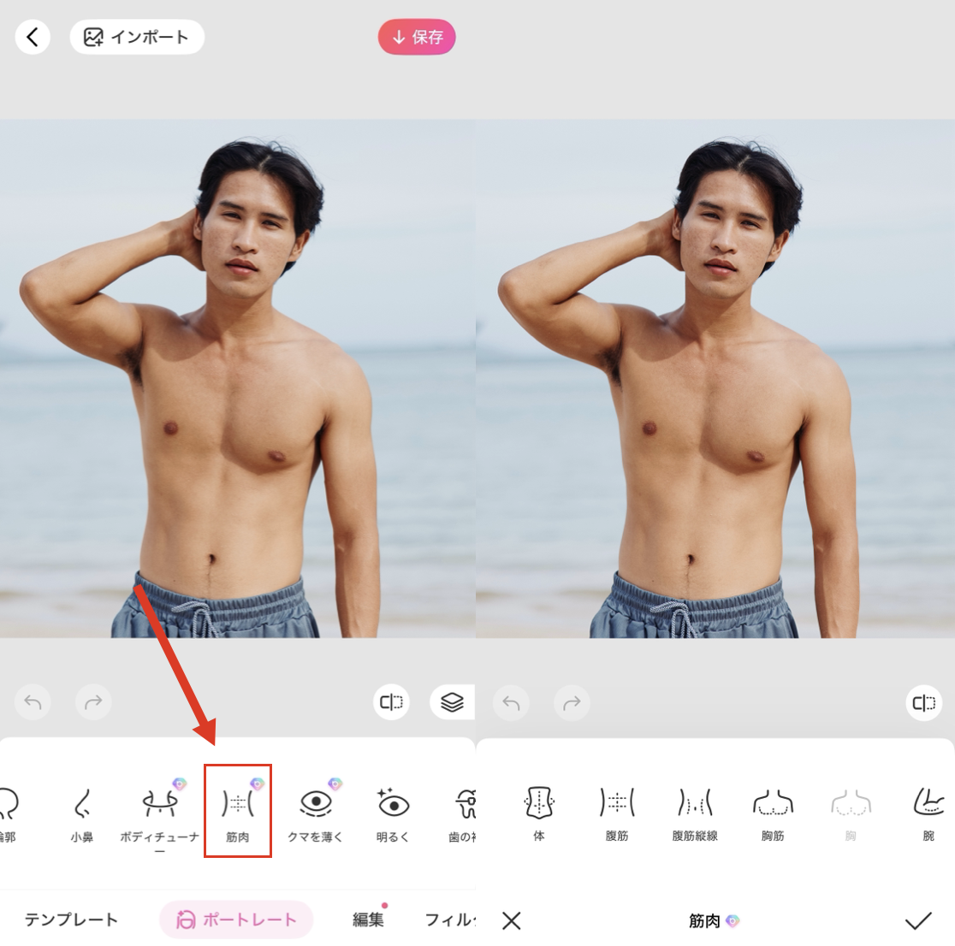This screenshot has height=946, width=955.
Task: Open the ボディチューナー body tuner tool
Action: click(x=159, y=810)
